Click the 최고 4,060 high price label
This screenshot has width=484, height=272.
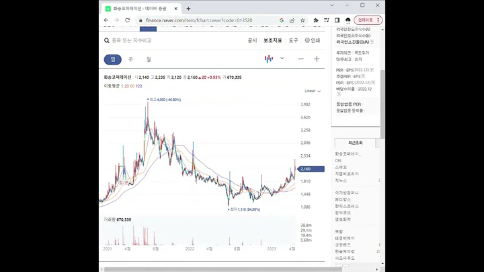[x=164, y=100]
